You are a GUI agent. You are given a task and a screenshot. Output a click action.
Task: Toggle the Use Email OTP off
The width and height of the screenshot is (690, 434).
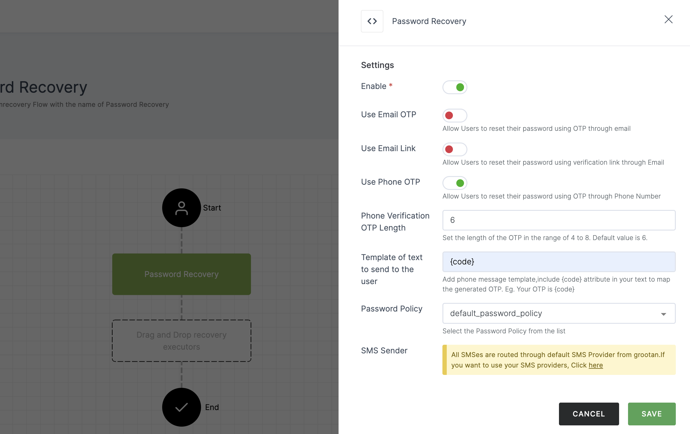454,115
